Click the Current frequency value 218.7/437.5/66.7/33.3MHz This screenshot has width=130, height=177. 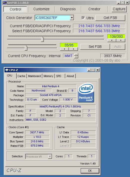point(99,26)
